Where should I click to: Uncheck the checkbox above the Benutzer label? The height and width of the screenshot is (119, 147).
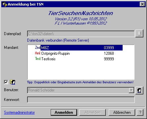[x=6, y=82]
